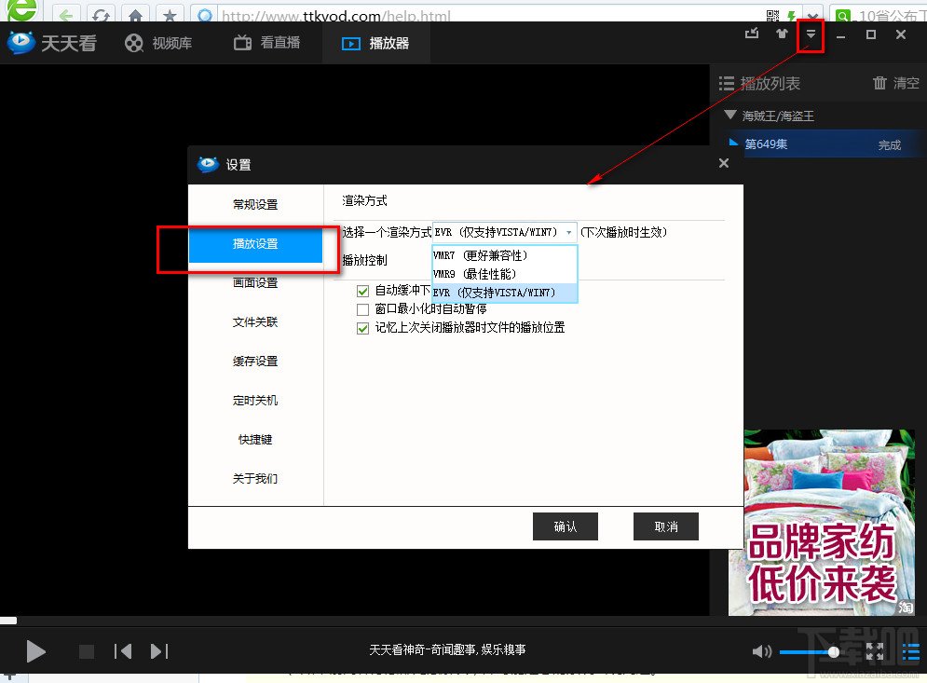Image resolution: width=927 pixels, height=683 pixels.
Task: Confirm settings with the 确认 button
Action: click(x=566, y=526)
